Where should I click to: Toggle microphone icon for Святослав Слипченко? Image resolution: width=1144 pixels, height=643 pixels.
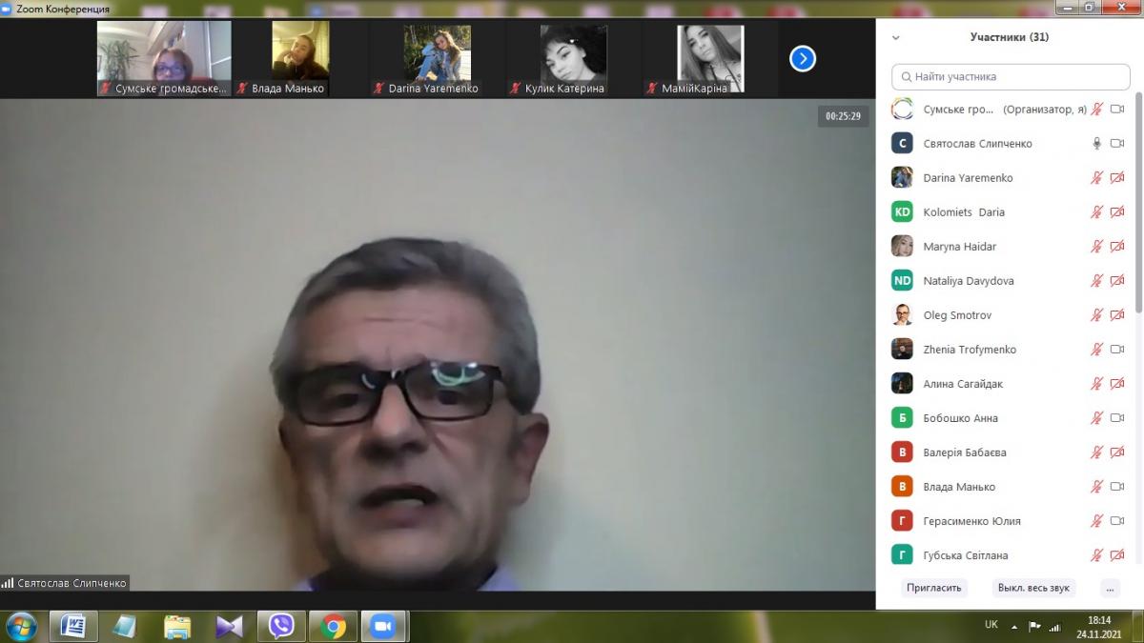point(1097,144)
